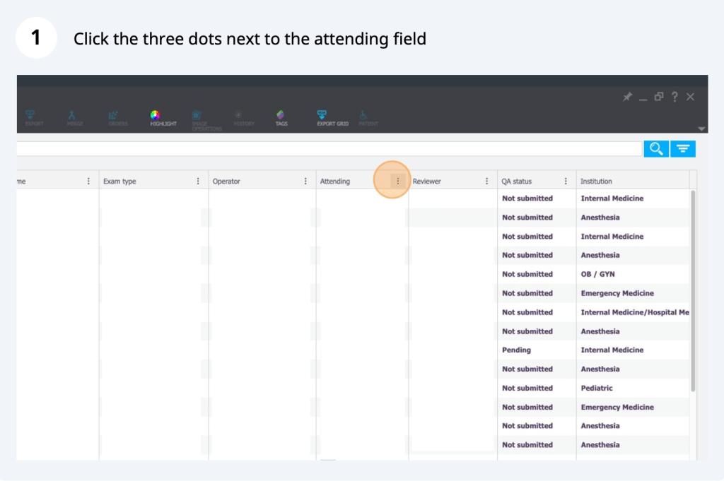Open the Reviewer column options menu

(x=486, y=182)
